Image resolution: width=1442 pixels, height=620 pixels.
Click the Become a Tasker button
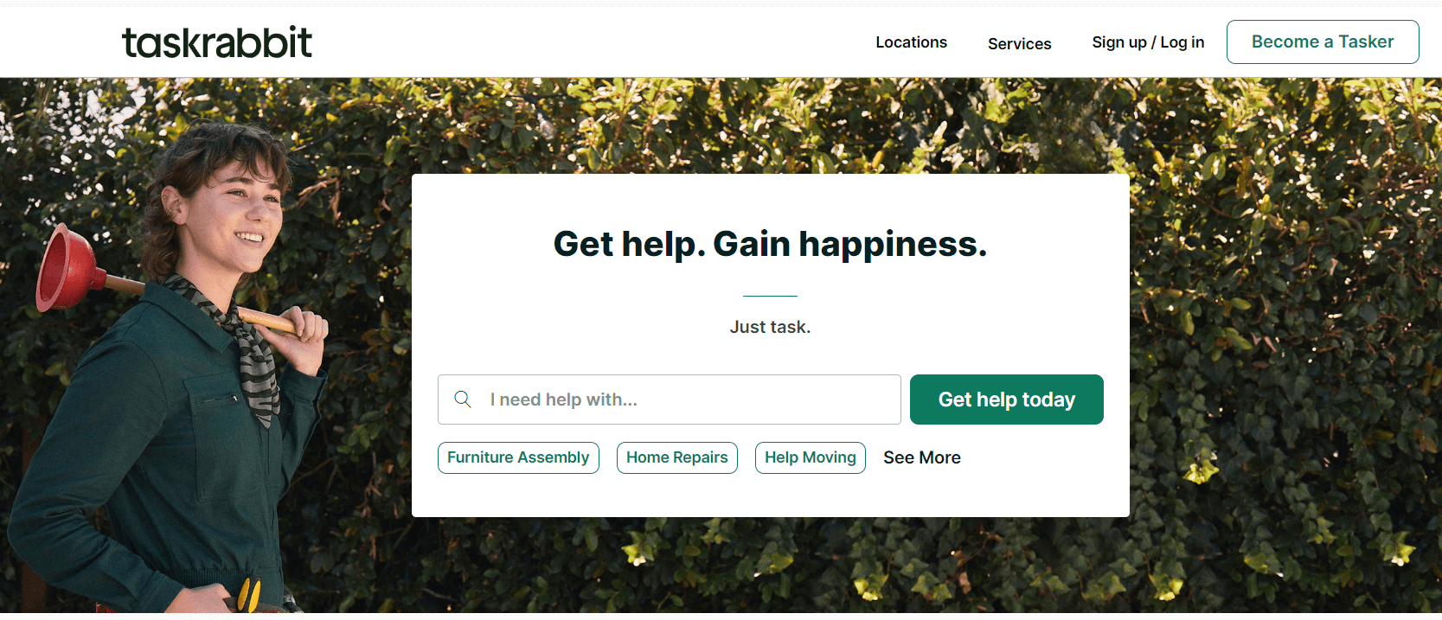coord(1323,42)
